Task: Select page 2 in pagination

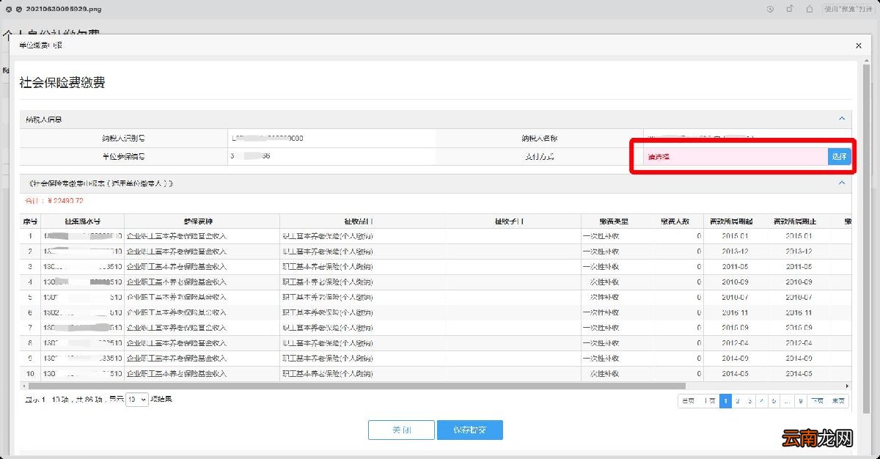Action: (738, 401)
